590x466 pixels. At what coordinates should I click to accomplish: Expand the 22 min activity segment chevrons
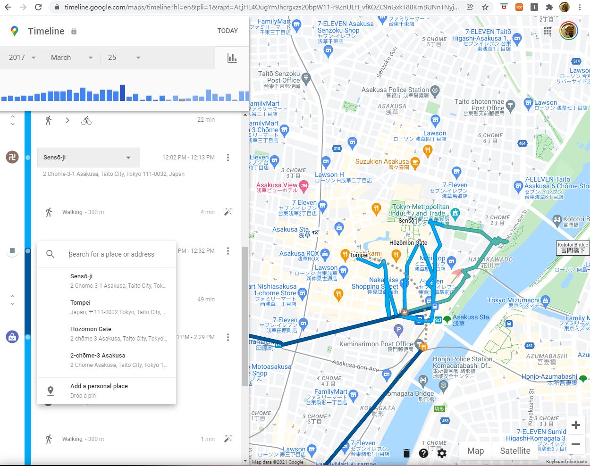(13, 120)
